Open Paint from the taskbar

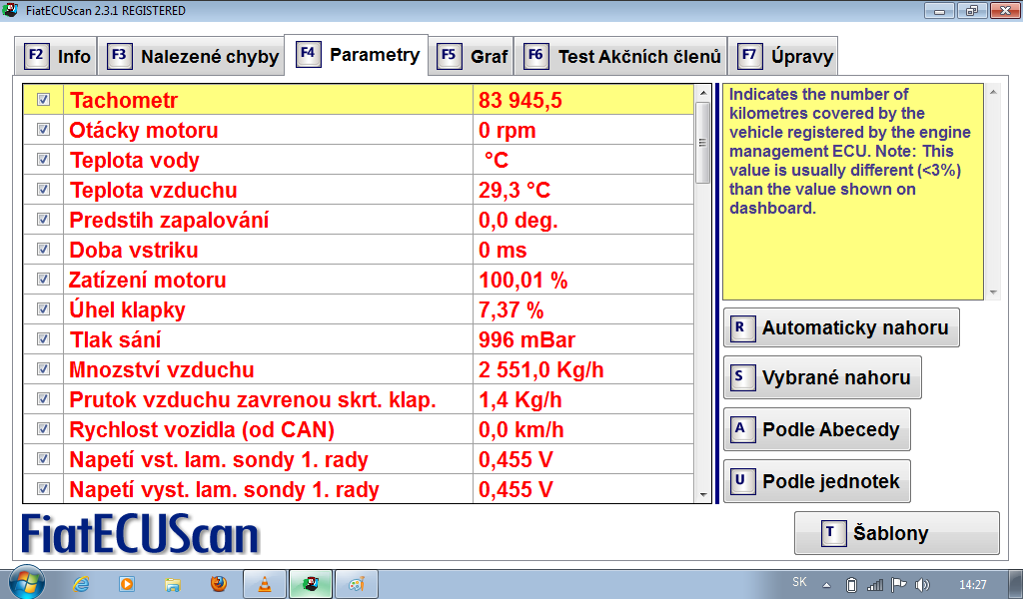(x=356, y=584)
